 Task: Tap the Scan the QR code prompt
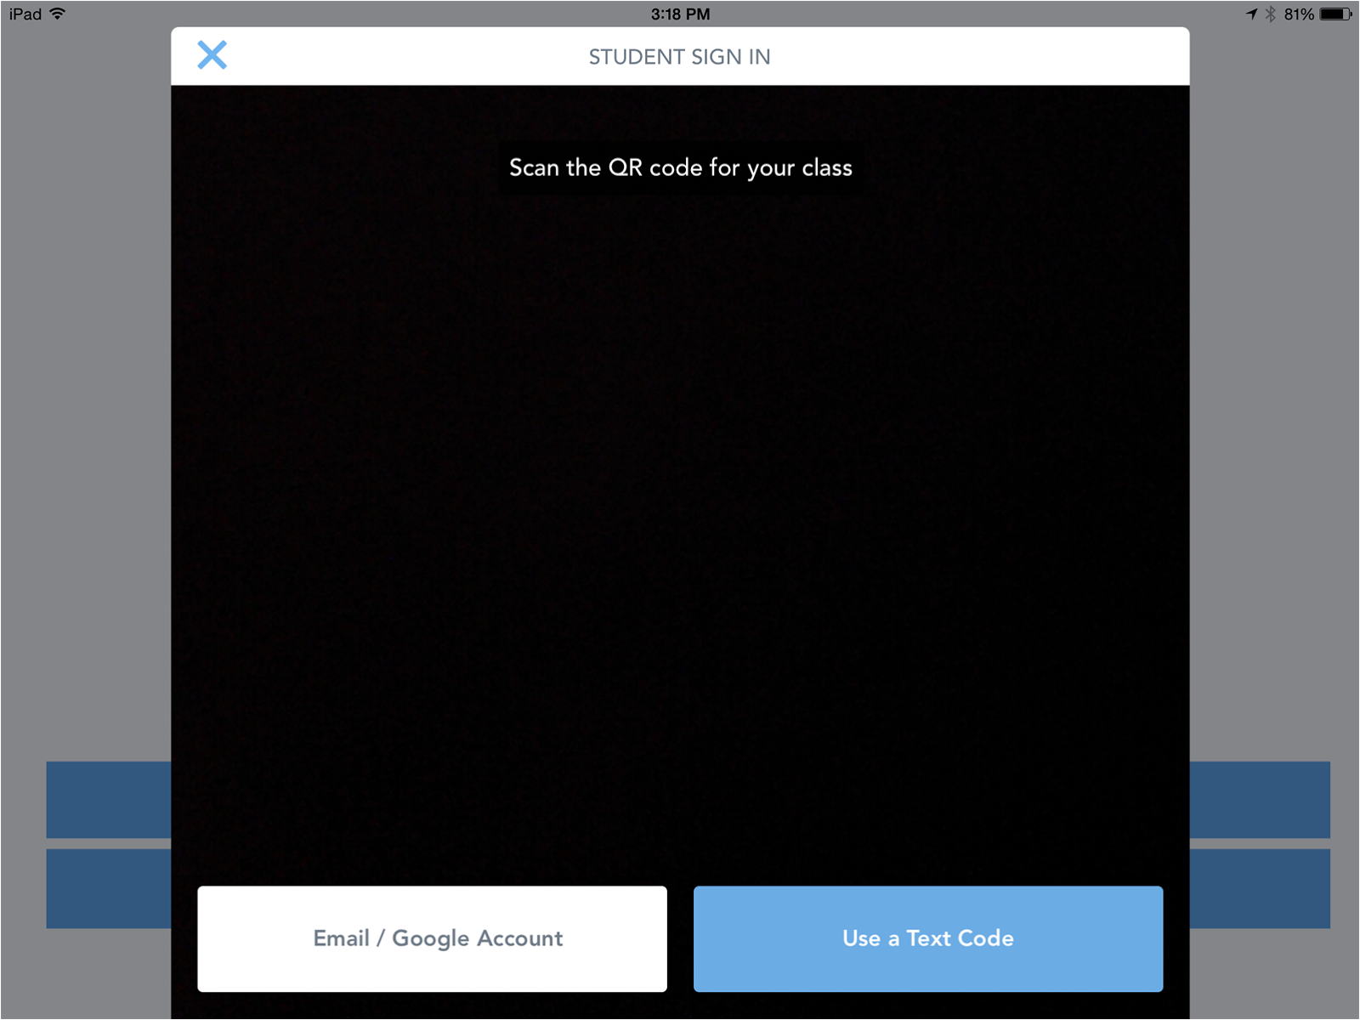coord(680,167)
